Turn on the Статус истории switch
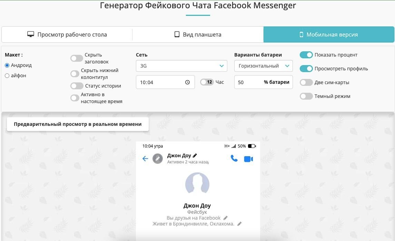 (77, 86)
